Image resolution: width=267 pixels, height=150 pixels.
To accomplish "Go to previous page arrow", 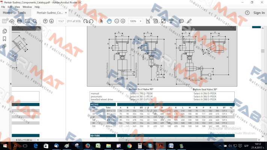I will 45,21.
